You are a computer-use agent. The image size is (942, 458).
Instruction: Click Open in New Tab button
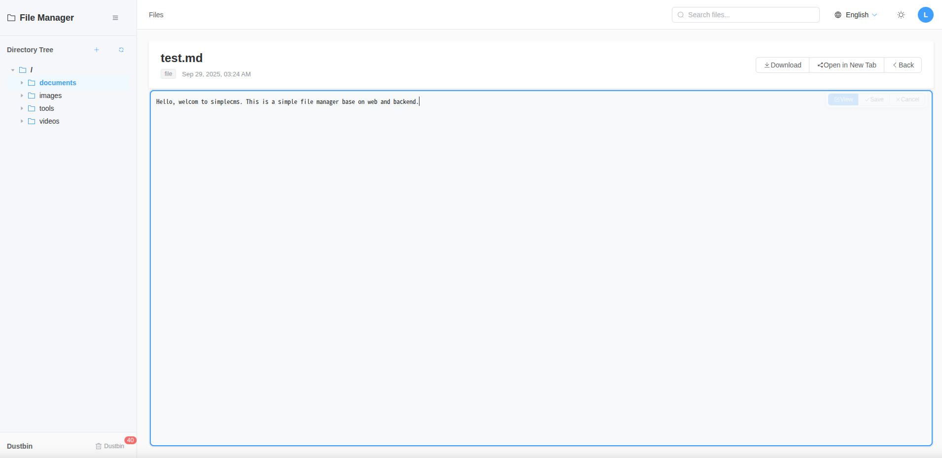tap(846, 65)
